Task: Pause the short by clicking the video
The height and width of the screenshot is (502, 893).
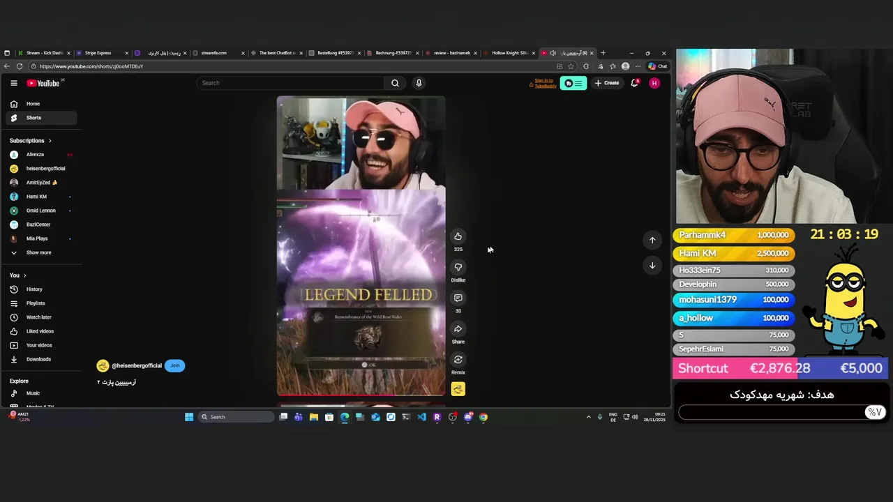Action: (x=361, y=245)
